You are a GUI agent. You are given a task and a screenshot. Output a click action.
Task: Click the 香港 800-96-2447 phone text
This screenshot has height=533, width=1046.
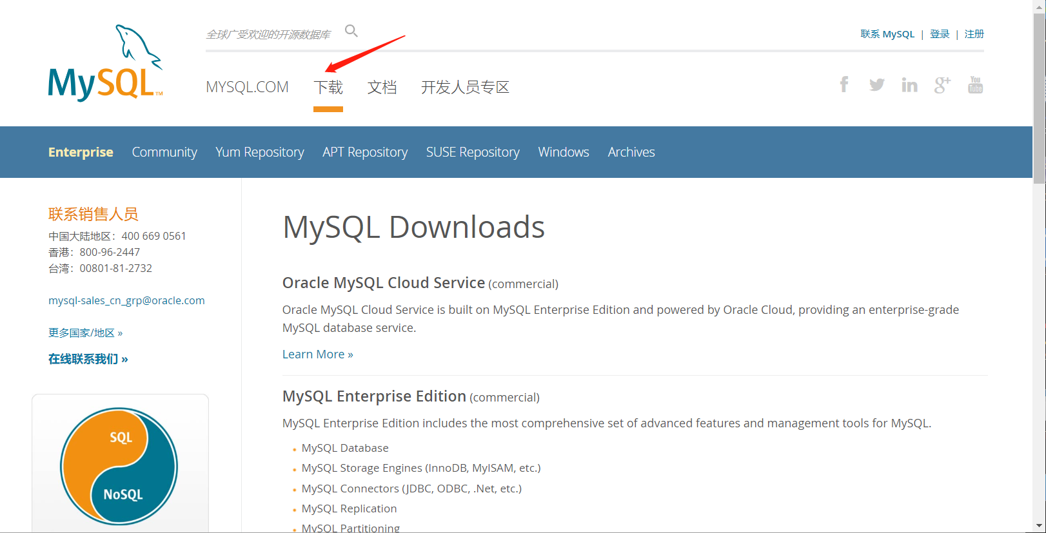[94, 252]
